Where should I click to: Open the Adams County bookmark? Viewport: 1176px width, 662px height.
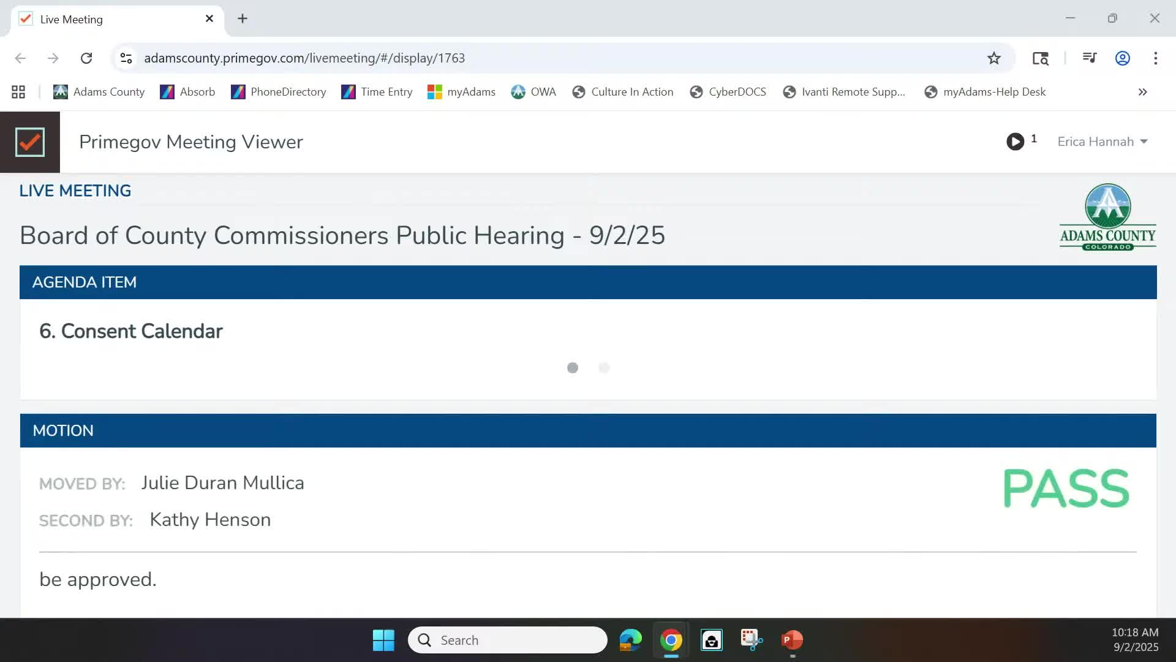tap(99, 92)
